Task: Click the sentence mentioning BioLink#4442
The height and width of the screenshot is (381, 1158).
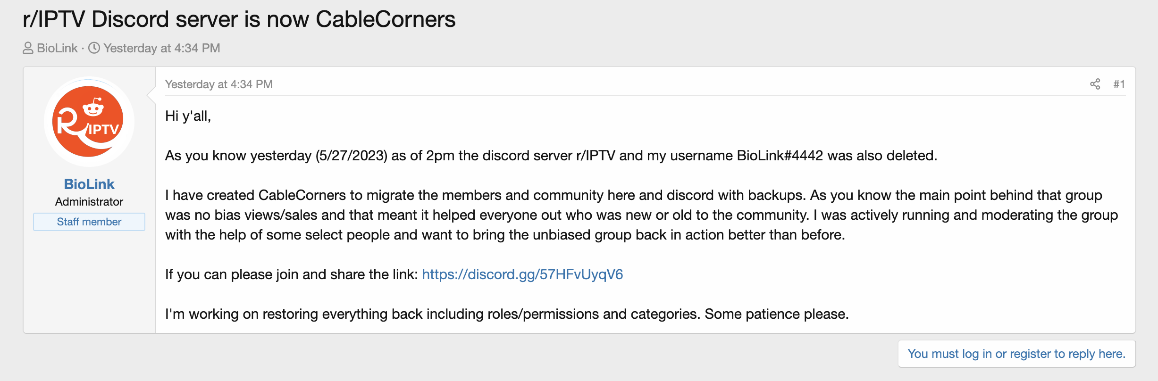Action: pyautogui.click(x=551, y=156)
